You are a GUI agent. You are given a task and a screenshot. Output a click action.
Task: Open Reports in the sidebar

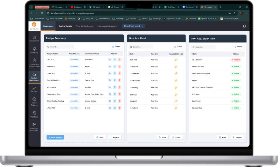(34, 90)
